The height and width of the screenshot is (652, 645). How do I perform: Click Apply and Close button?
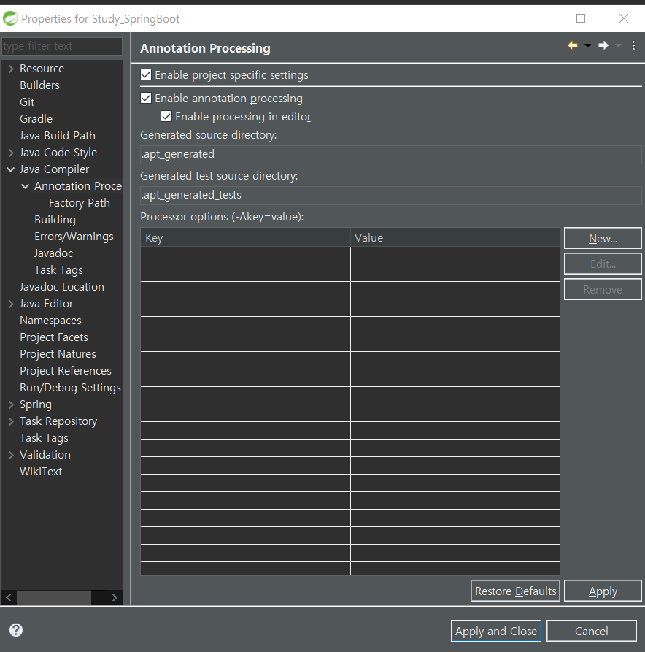point(496,631)
